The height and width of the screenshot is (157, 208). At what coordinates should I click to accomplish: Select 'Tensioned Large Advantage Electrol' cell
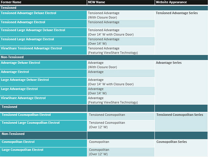tap(43, 41)
